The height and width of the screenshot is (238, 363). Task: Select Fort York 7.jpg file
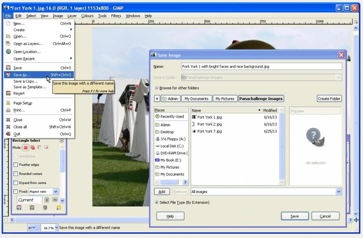(235, 131)
